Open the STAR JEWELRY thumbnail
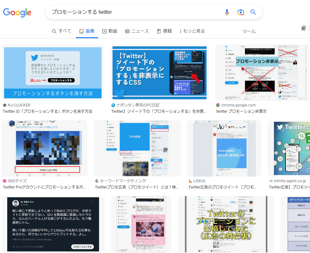 224,148
